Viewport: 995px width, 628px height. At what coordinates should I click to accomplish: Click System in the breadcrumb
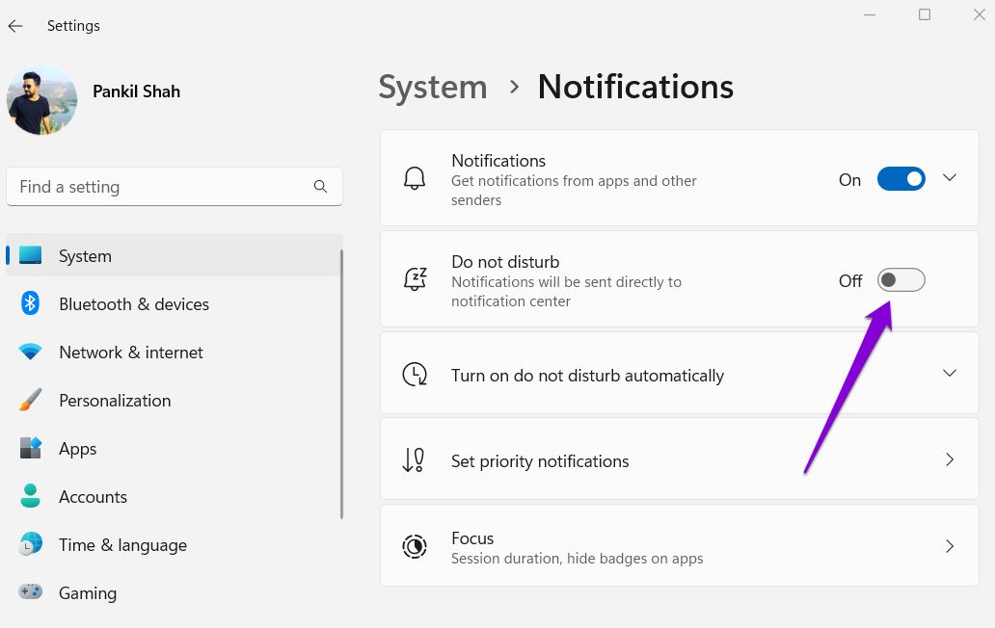point(433,87)
